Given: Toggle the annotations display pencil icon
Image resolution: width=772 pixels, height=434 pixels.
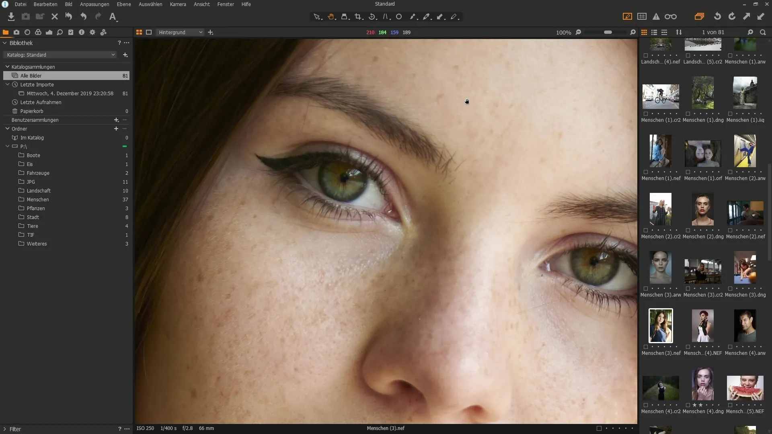Looking at the screenshot, I should (x=627, y=16).
